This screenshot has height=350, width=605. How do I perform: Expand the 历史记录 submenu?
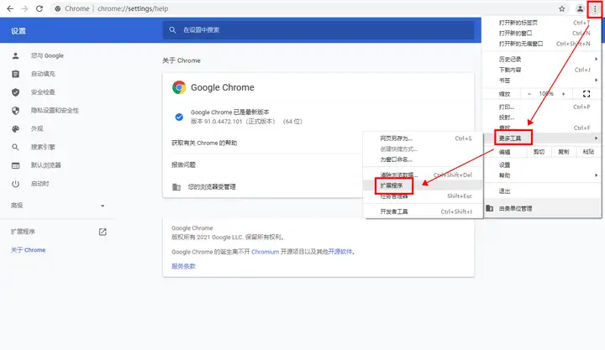coord(542,59)
